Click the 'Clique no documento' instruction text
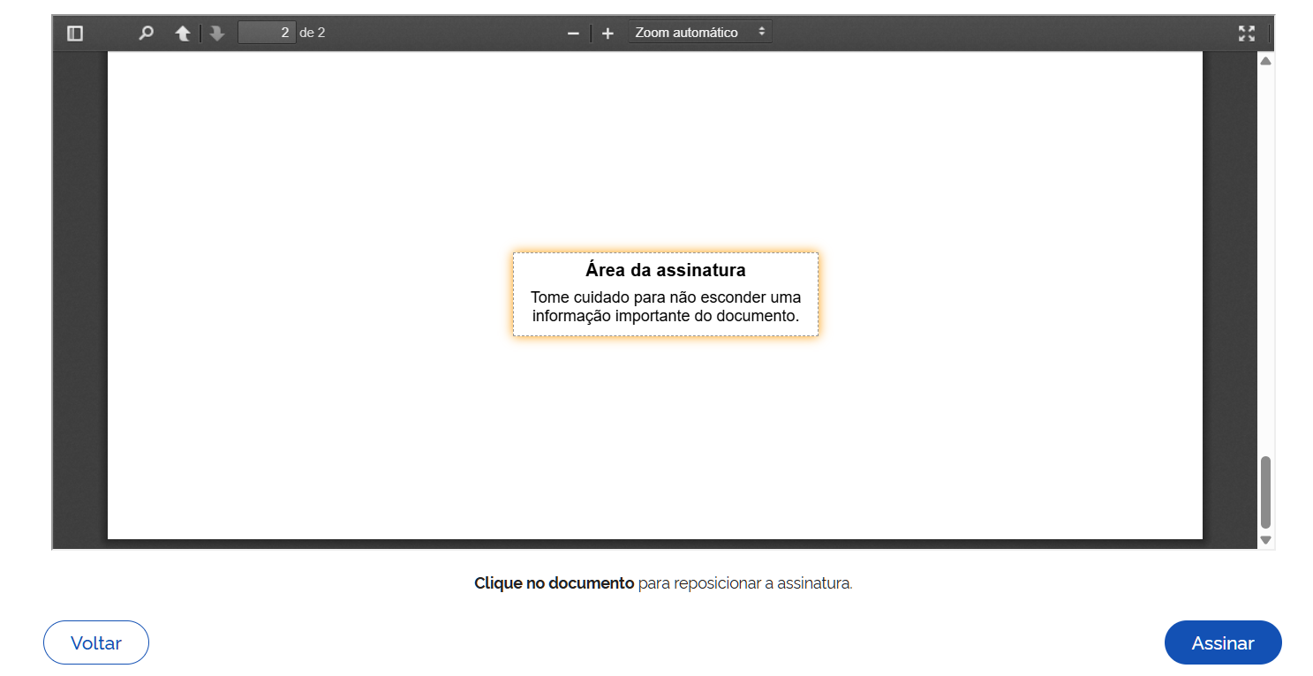 (555, 583)
